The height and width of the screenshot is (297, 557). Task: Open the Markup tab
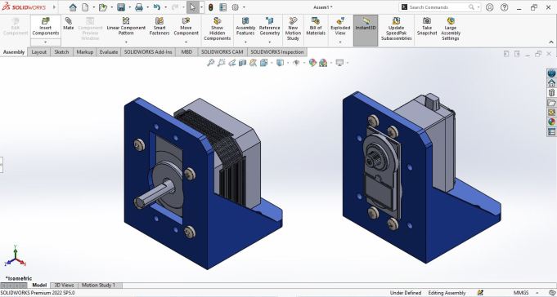click(85, 52)
